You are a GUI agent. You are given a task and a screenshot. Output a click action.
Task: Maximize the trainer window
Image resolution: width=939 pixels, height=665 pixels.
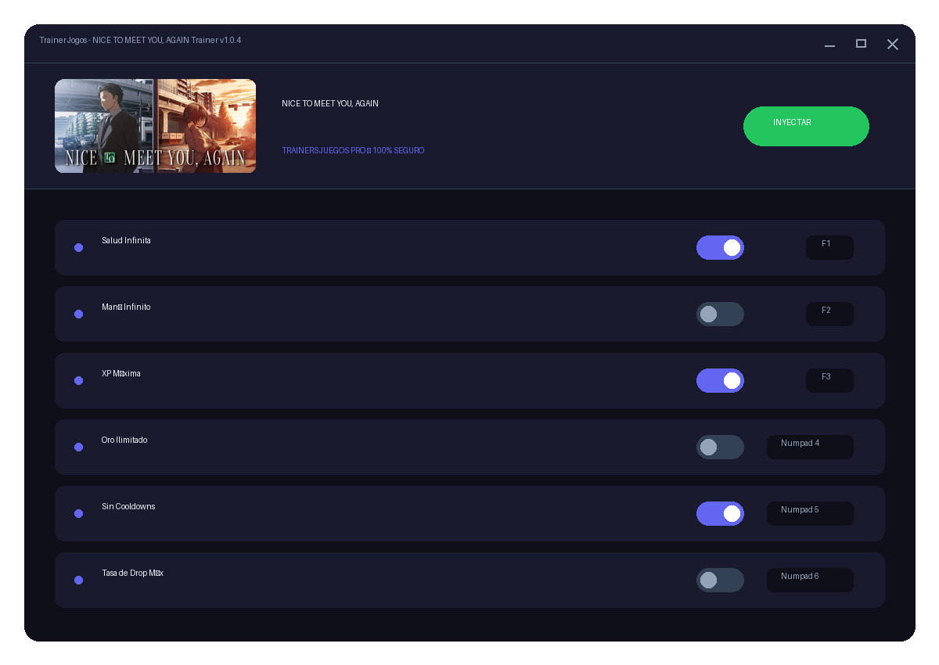[861, 44]
